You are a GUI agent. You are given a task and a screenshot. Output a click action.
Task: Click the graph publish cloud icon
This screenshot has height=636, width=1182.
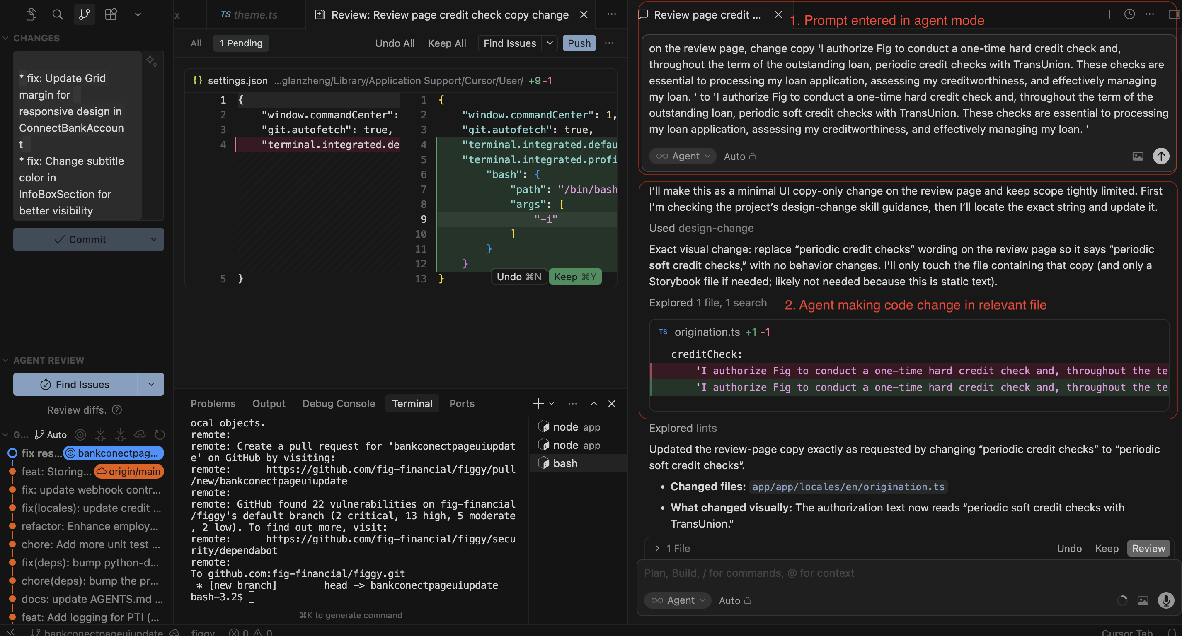(140, 435)
